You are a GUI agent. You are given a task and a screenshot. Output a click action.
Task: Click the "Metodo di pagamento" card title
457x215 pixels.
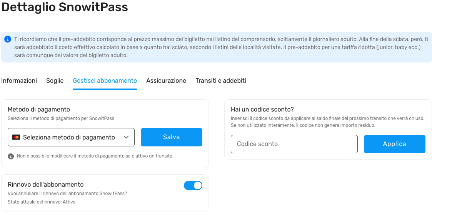click(x=38, y=110)
